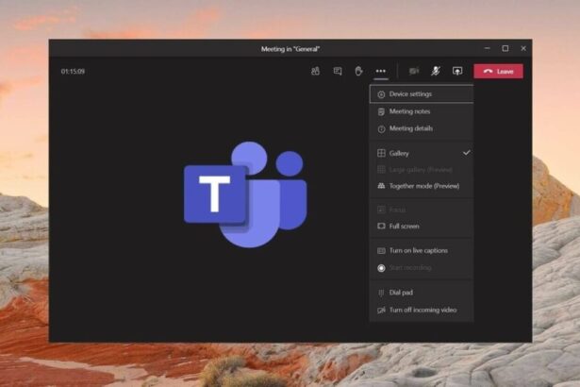Turn on the camera icon

tap(414, 71)
